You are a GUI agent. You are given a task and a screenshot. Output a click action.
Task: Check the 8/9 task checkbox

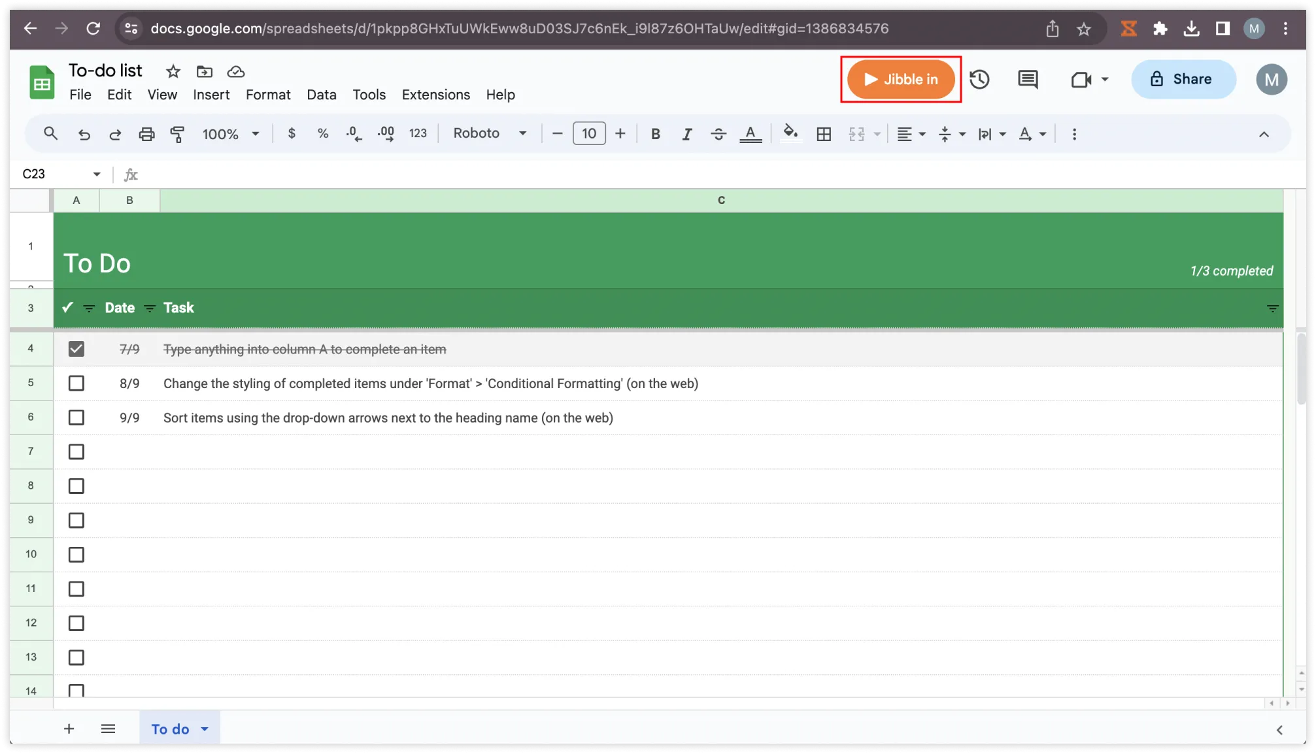tap(76, 384)
